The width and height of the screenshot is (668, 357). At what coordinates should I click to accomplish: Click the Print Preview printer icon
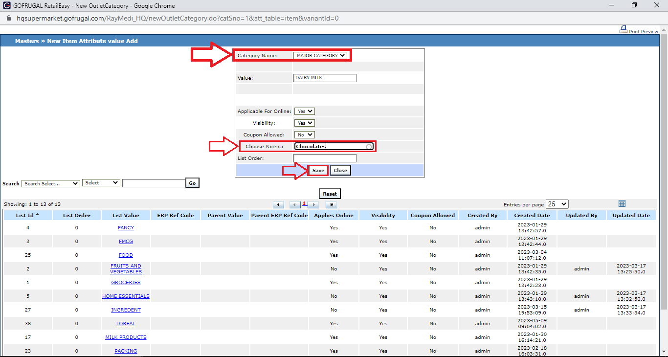point(623,30)
